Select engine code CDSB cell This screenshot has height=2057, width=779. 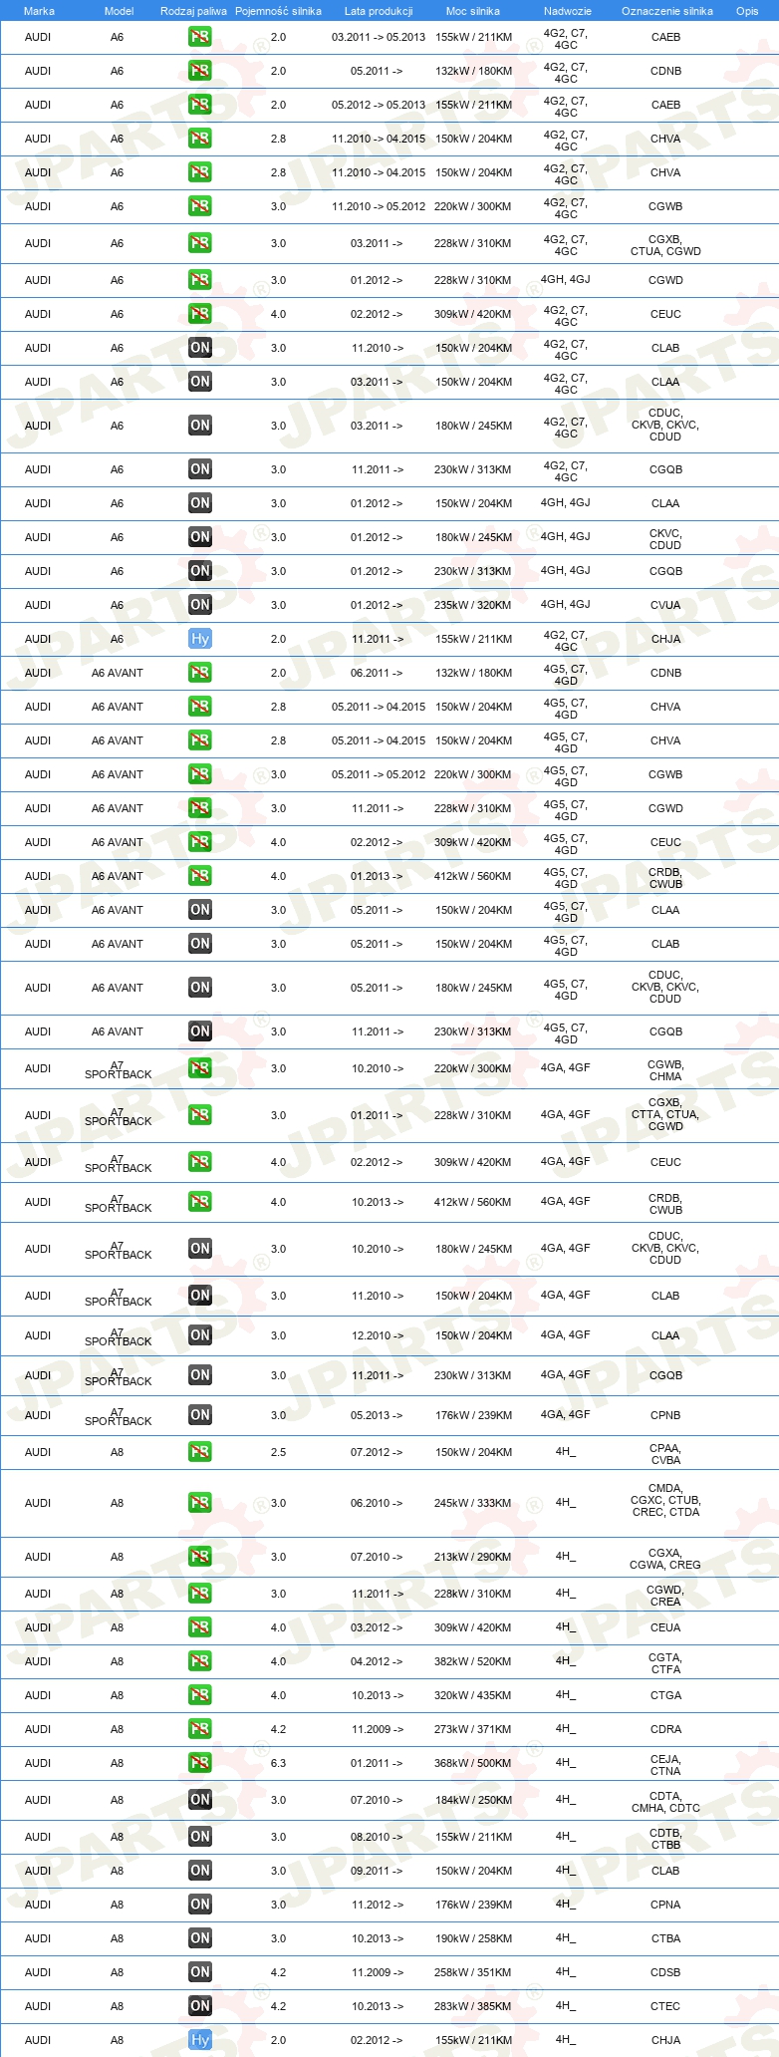point(665,1972)
